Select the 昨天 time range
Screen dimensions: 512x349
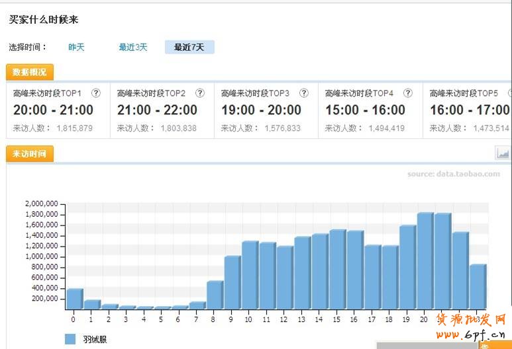(x=76, y=48)
